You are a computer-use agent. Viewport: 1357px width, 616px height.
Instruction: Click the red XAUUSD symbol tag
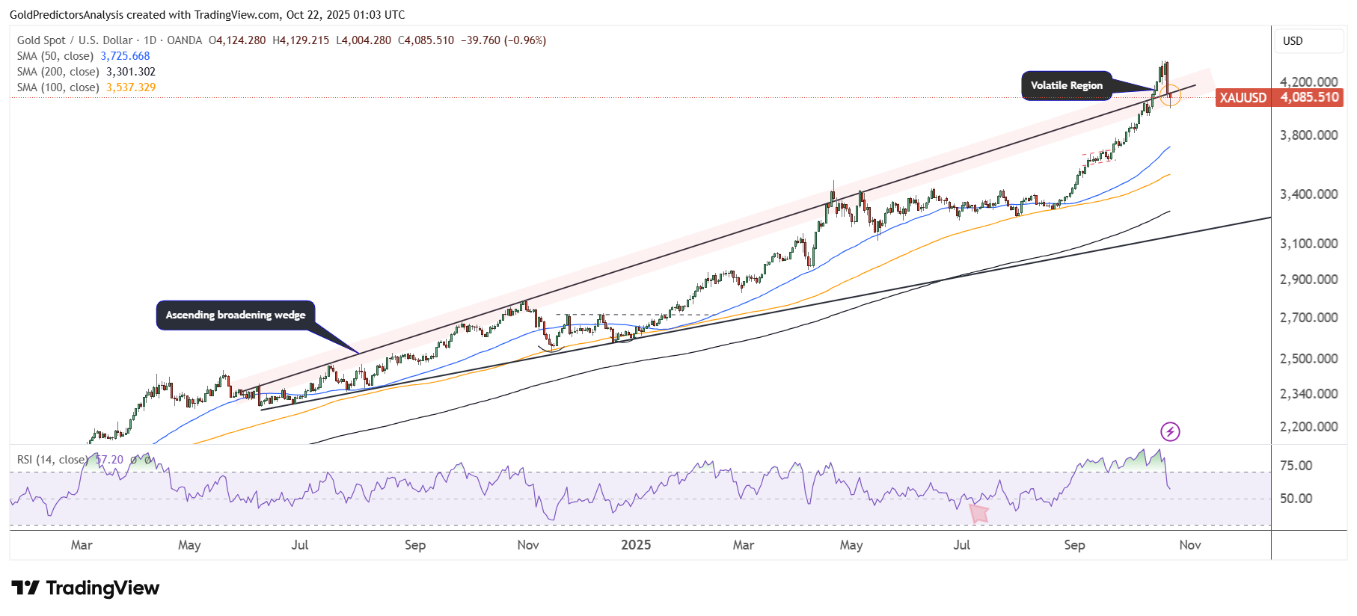click(1243, 98)
